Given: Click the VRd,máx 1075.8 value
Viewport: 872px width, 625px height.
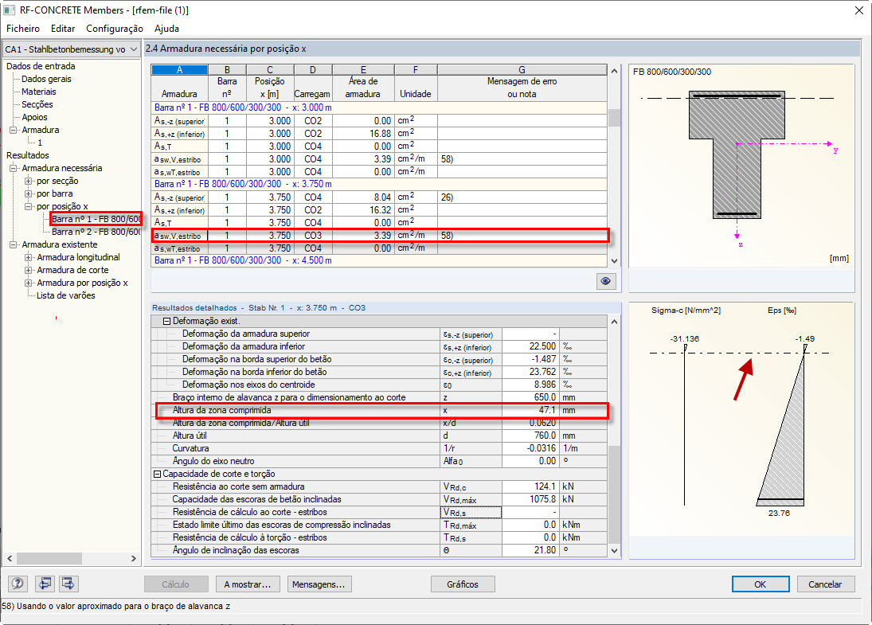Looking at the screenshot, I should tap(532, 499).
